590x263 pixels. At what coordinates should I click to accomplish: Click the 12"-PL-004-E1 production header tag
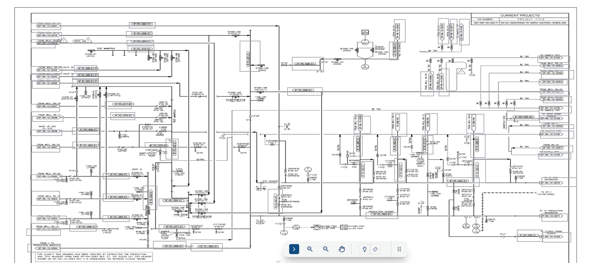point(381,214)
